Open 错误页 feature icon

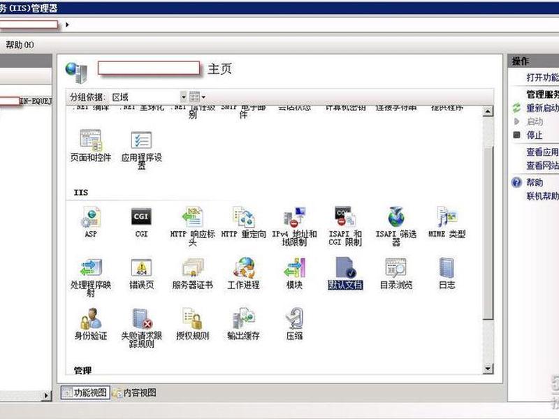[142, 274]
